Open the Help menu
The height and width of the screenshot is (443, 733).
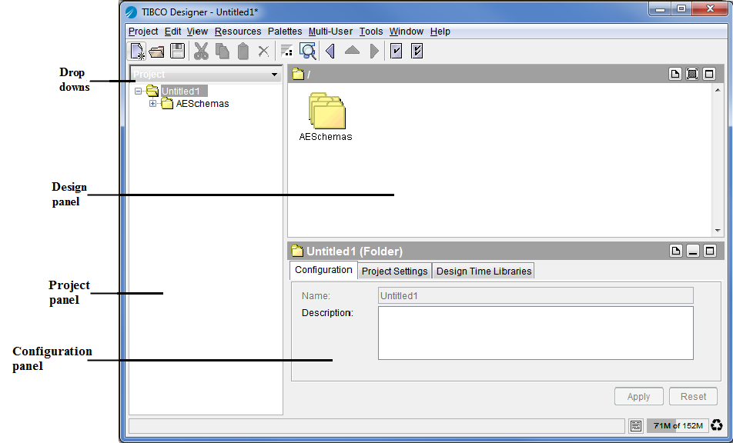(440, 32)
